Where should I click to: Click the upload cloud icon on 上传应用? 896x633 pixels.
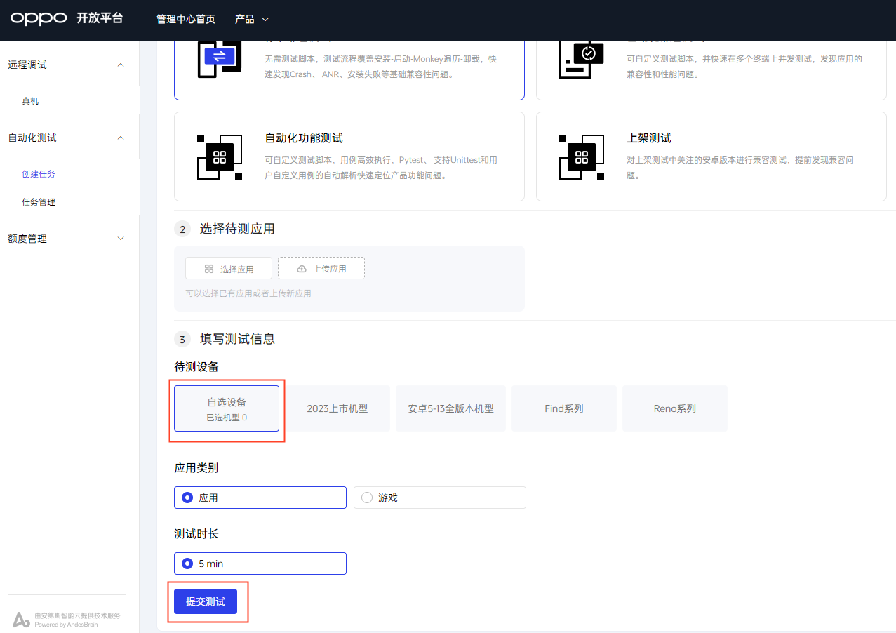pos(301,267)
